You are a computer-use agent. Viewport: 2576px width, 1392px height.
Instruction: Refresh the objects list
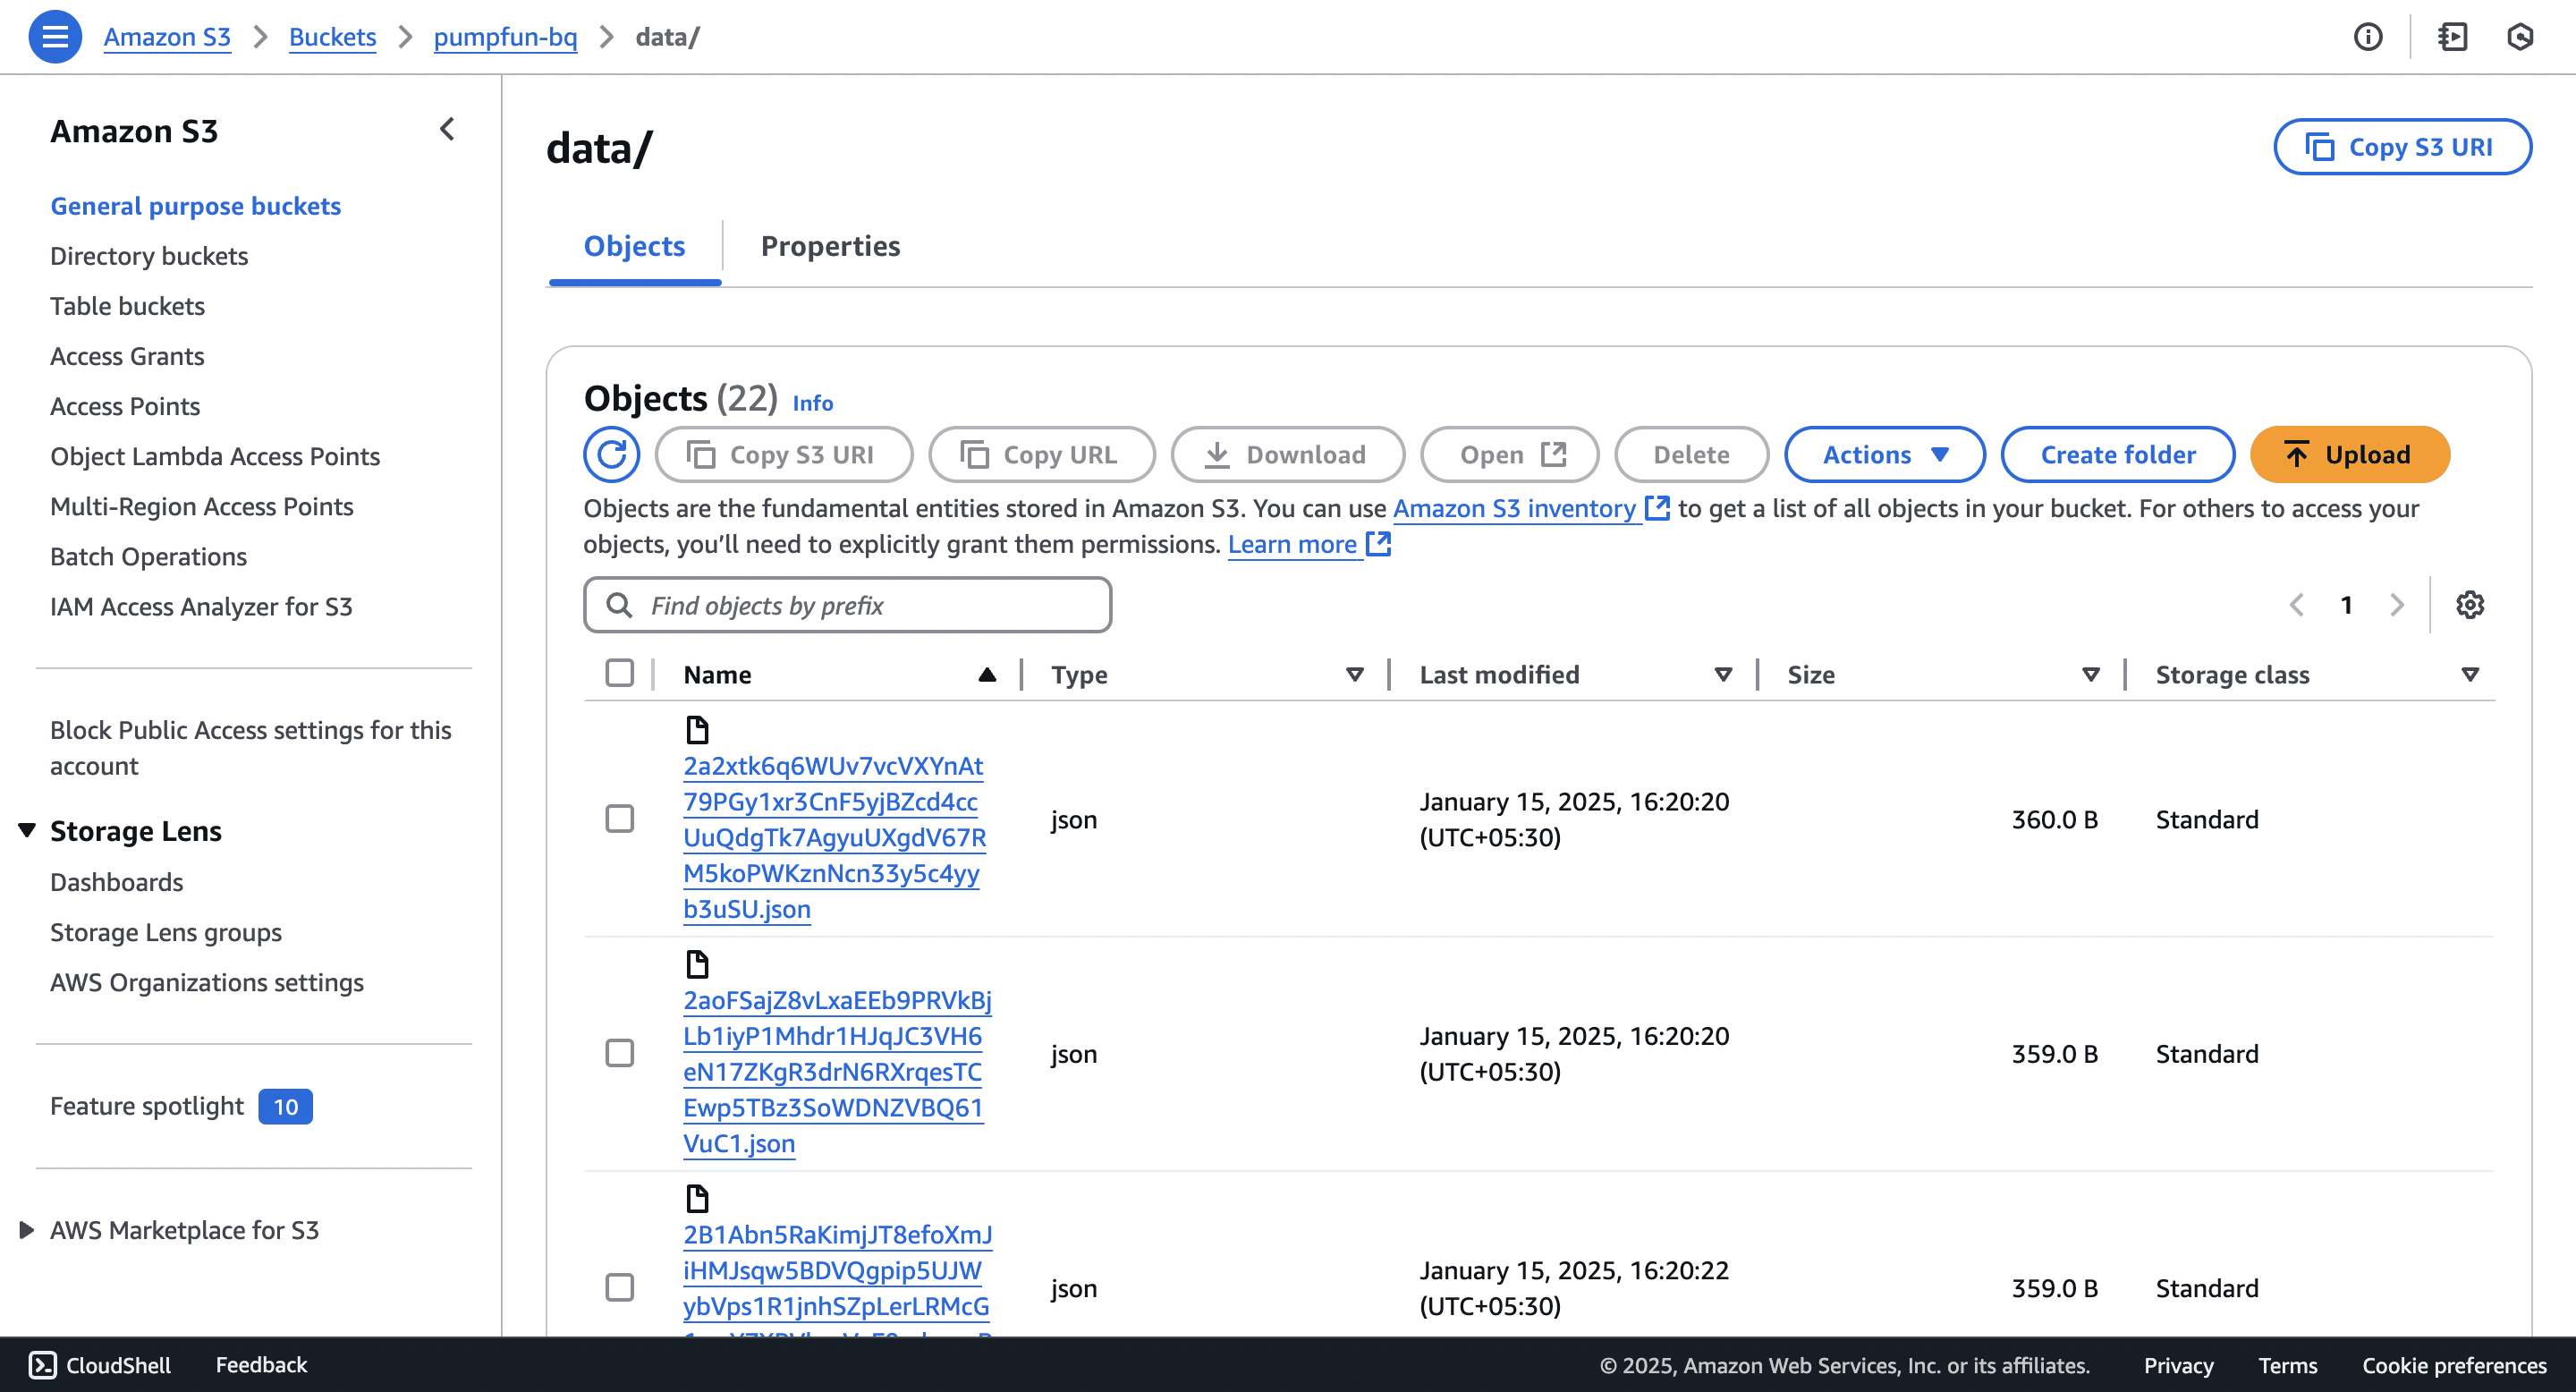[x=611, y=455]
